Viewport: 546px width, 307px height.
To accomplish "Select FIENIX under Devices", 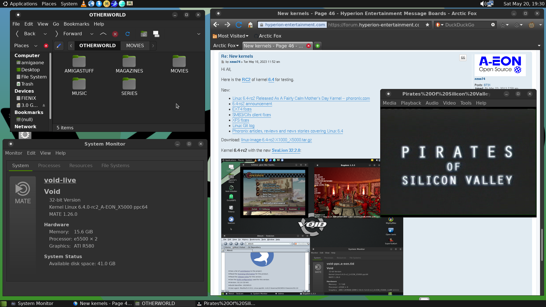I will 26,98.
